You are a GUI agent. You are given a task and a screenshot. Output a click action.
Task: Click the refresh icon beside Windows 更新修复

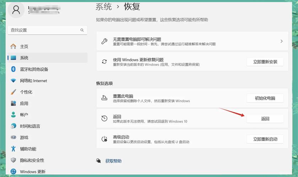pos(104,62)
